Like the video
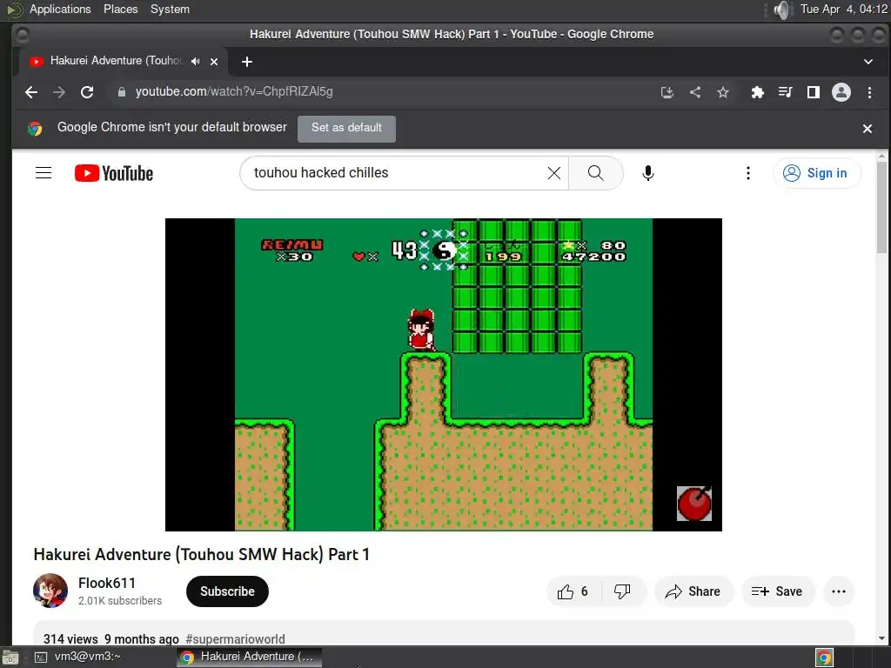891x668 pixels. click(573, 591)
